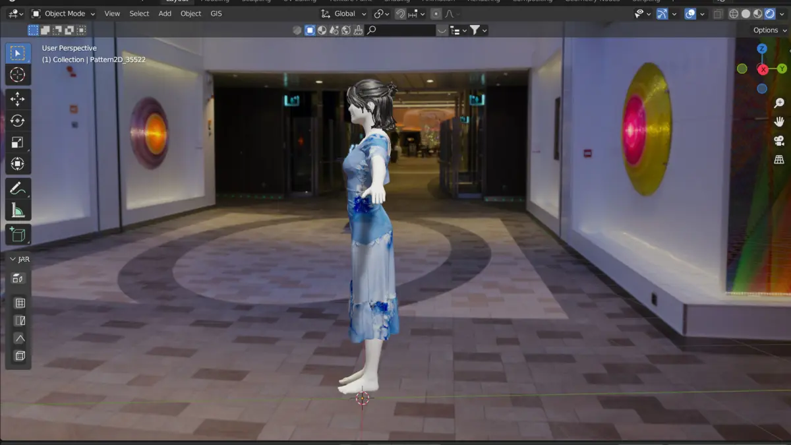Select the Measure tool
This screenshot has width=791, height=445.
coord(18,210)
